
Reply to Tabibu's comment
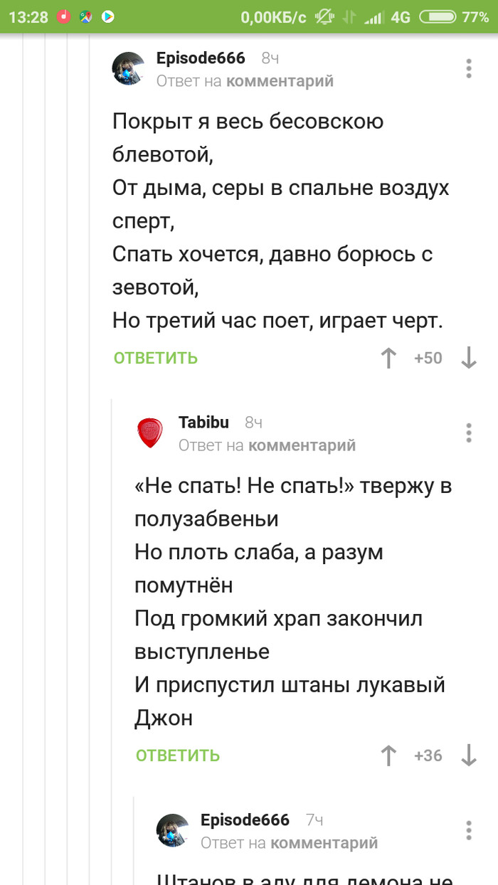(x=178, y=756)
